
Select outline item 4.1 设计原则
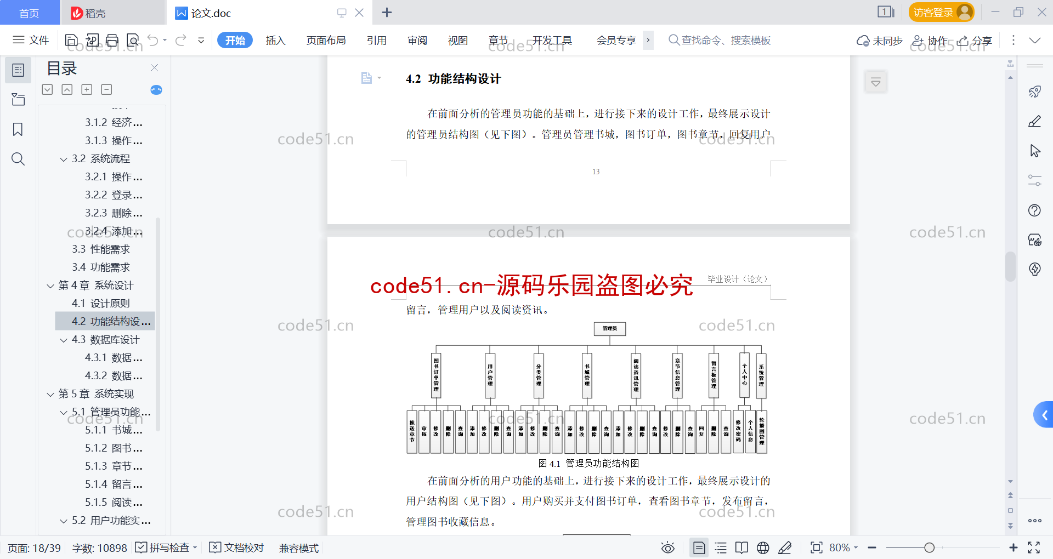(x=101, y=304)
